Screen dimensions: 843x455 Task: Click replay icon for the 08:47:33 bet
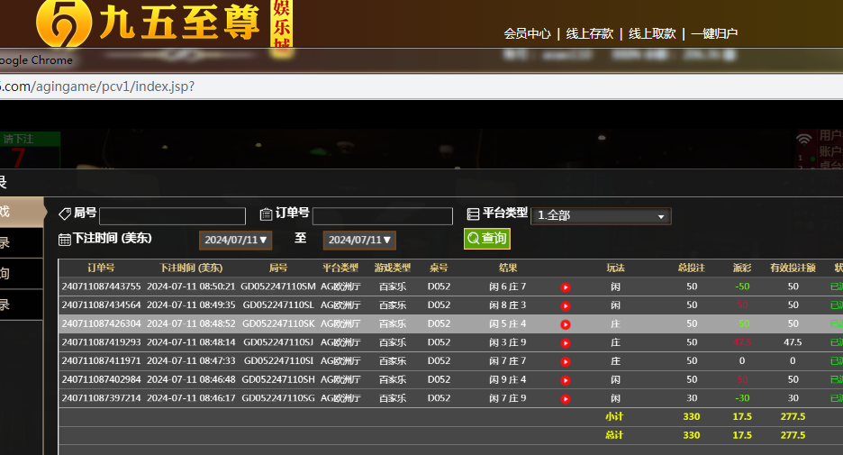[x=566, y=361]
